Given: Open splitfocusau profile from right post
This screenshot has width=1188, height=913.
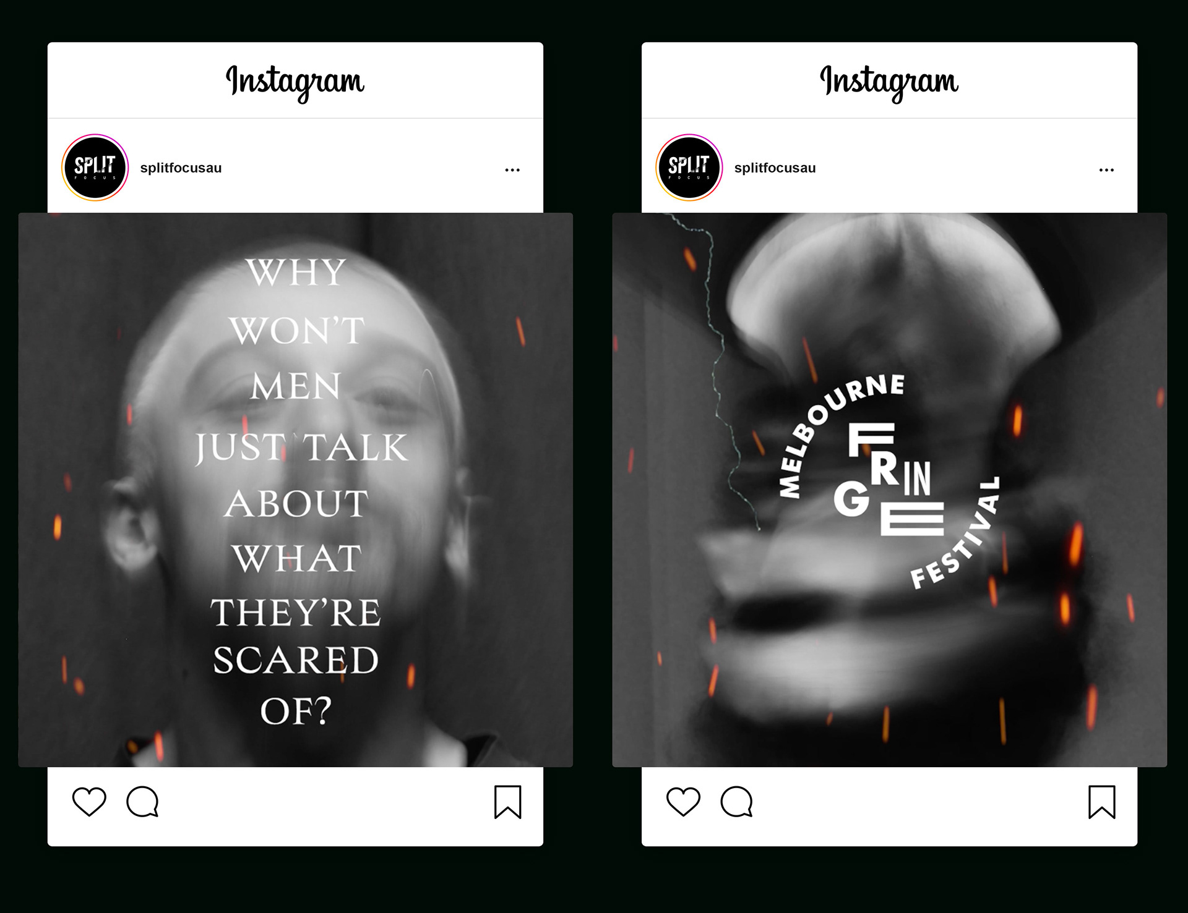Looking at the screenshot, I should point(775,168).
